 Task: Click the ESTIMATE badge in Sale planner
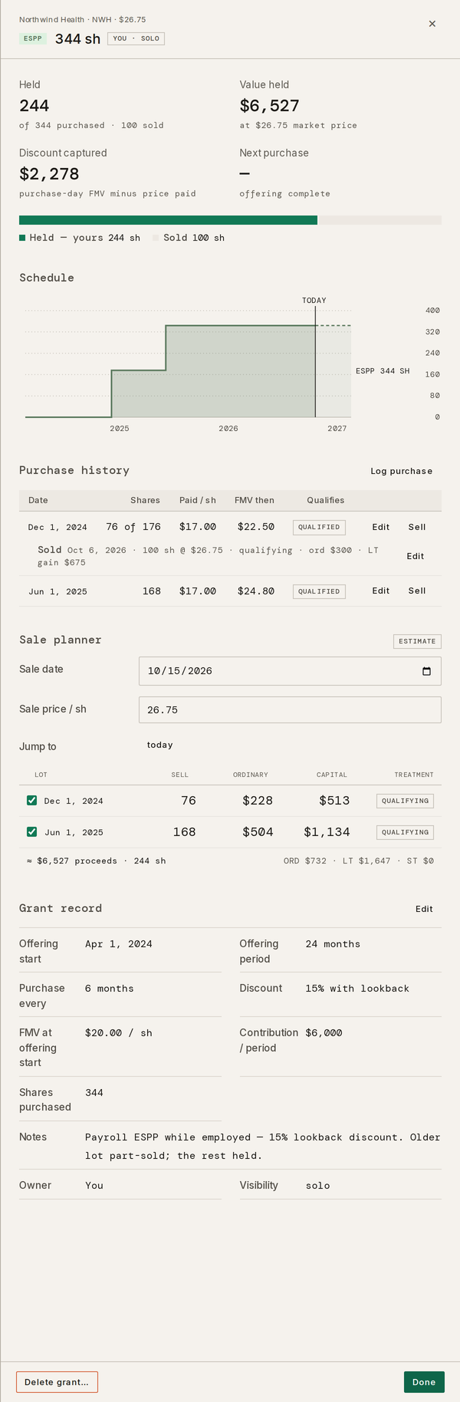(417, 641)
